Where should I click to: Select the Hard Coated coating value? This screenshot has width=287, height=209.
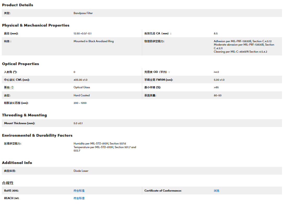click(82, 95)
